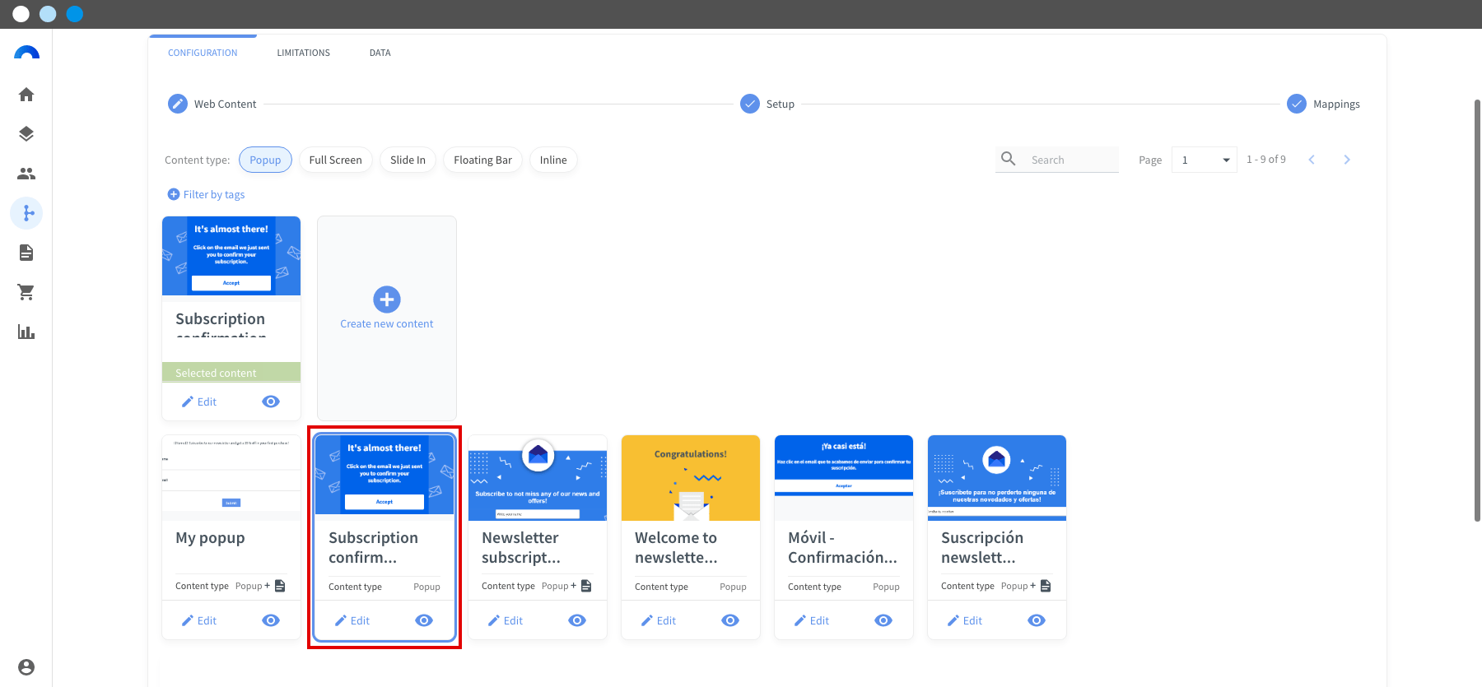Viewport: 1482px width, 687px height.
Task: Preview the My popup content
Action: click(x=271, y=620)
